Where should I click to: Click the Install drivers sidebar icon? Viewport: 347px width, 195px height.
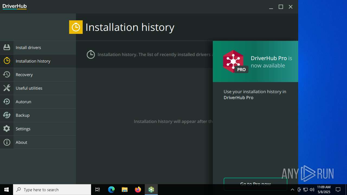tap(7, 47)
